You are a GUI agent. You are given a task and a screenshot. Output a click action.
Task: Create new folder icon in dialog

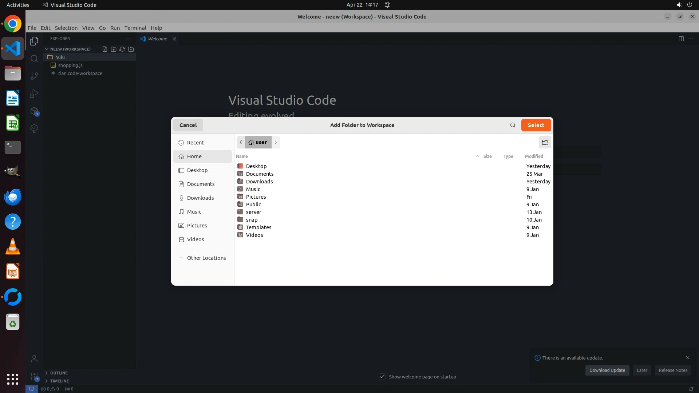[545, 142]
